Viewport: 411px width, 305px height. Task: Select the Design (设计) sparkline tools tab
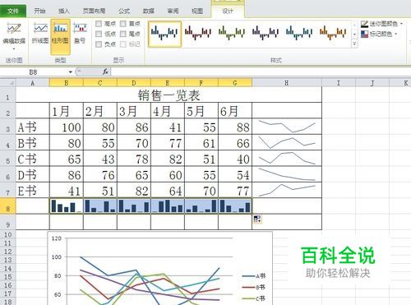[x=228, y=11]
